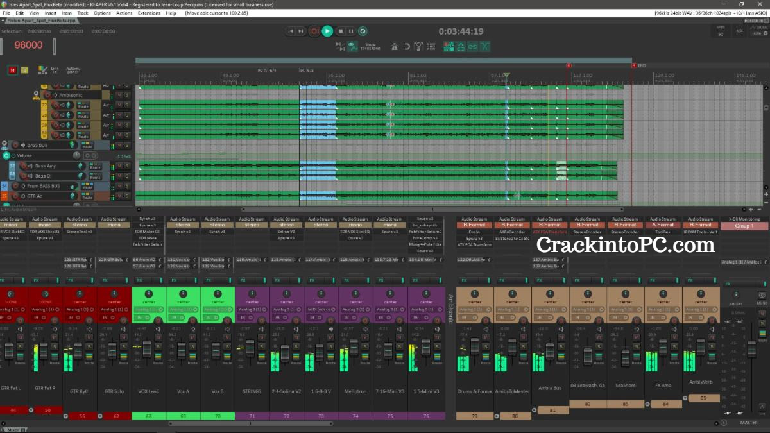Click the Link FX toolbar button
Screen dimensions: 770x433
55,69
